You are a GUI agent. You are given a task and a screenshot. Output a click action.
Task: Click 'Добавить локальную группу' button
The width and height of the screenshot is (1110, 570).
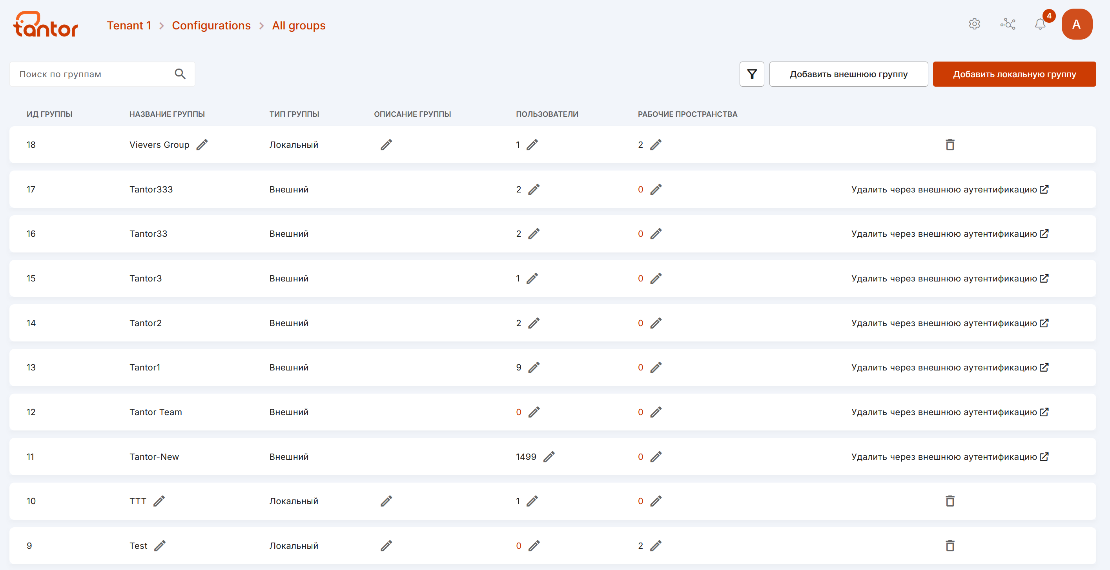click(x=1014, y=74)
